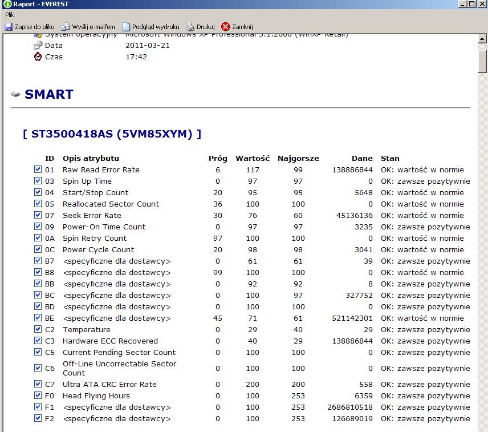This screenshot has height=432, width=488.
Task: Uncheck the 0A Spin Retry Count checkbox
Action: click(38, 237)
